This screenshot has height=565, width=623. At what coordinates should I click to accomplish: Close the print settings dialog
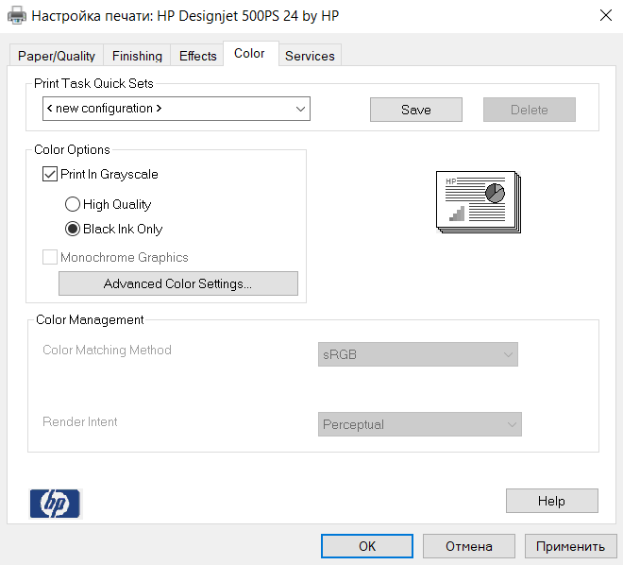point(605,15)
